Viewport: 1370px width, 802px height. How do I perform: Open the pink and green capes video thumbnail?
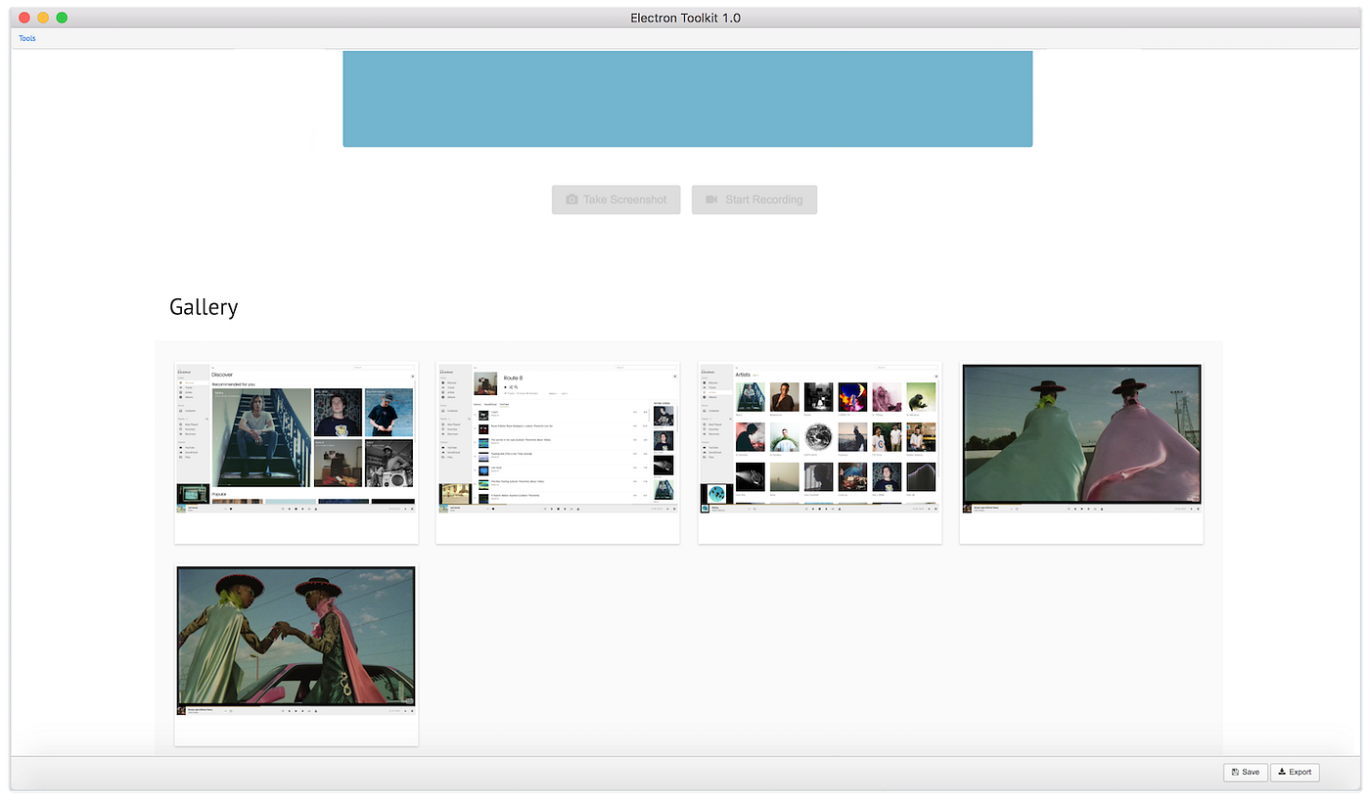[1081, 435]
